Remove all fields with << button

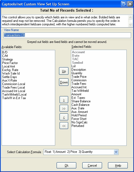(64, 126)
